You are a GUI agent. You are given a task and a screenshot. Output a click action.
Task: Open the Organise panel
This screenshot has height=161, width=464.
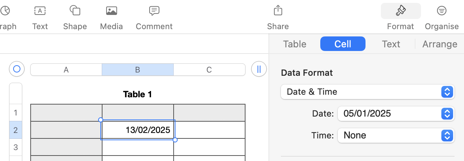[441, 16]
